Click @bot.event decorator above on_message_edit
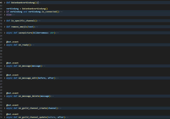Viewport: 170px width, 119px height. click(x=12, y=75)
